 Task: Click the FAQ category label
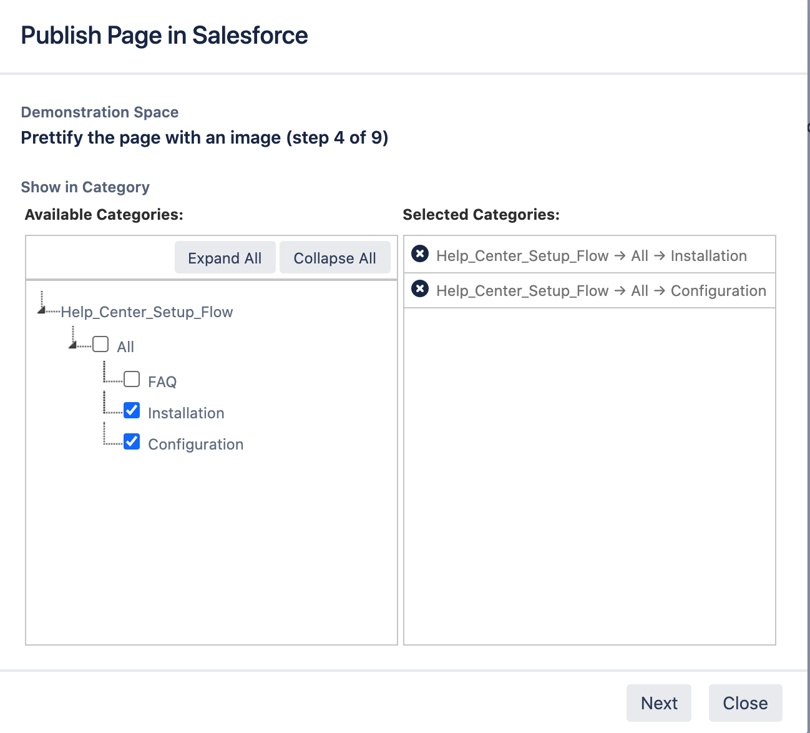coord(162,382)
